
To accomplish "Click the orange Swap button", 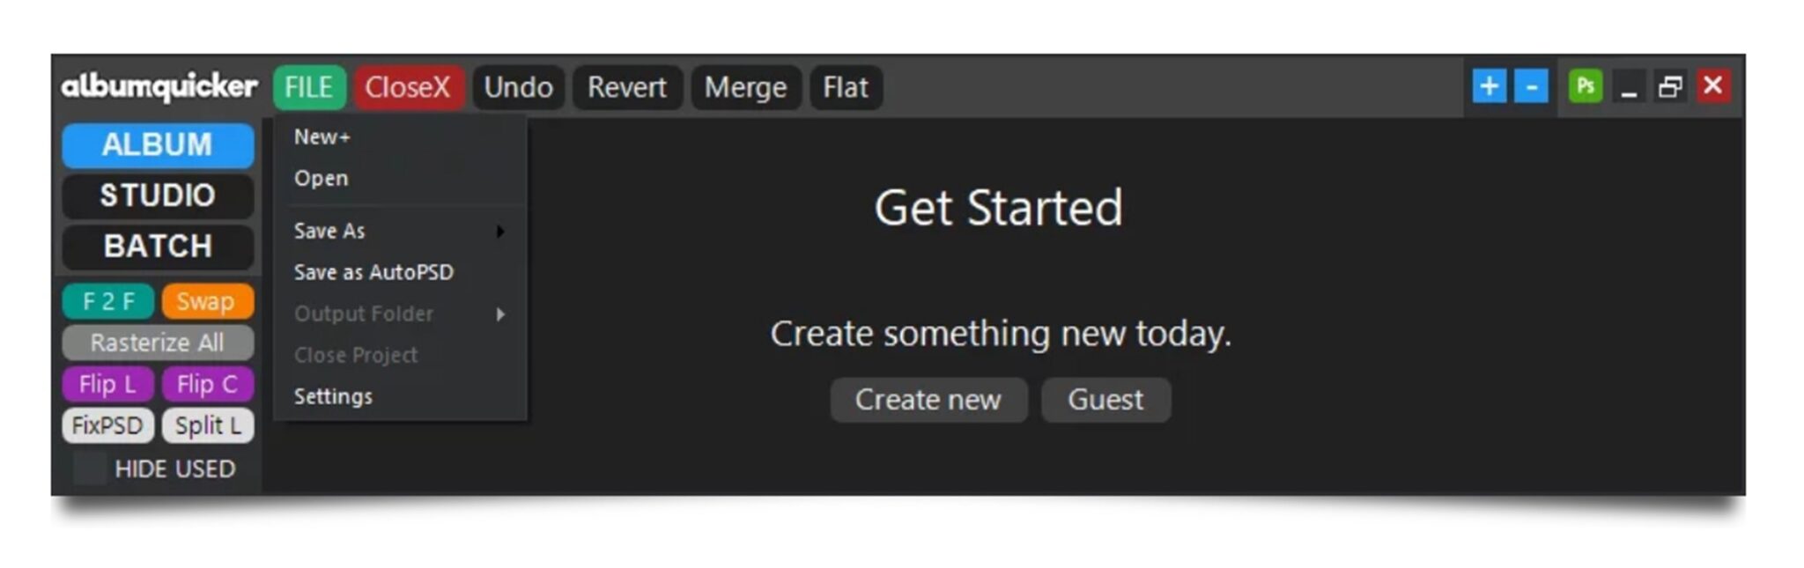I will pyautogui.click(x=206, y=301).
